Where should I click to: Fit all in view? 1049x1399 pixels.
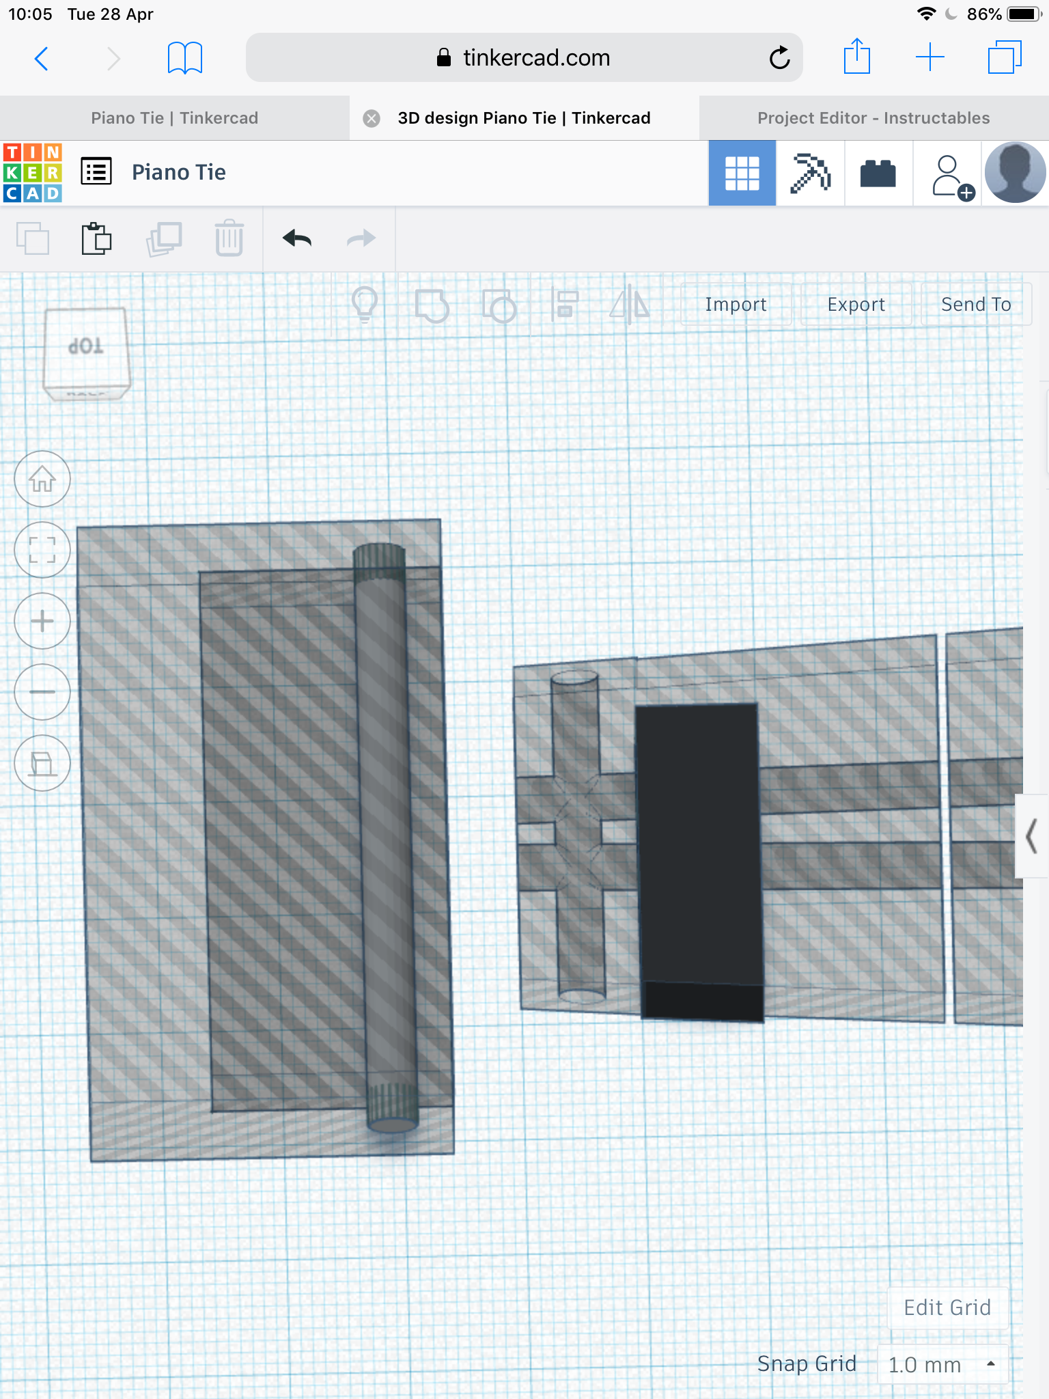coord(42,550)
